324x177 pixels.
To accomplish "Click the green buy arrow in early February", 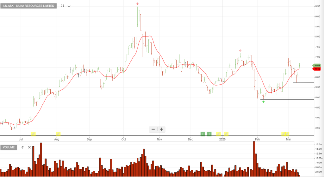I will point(263,102).
